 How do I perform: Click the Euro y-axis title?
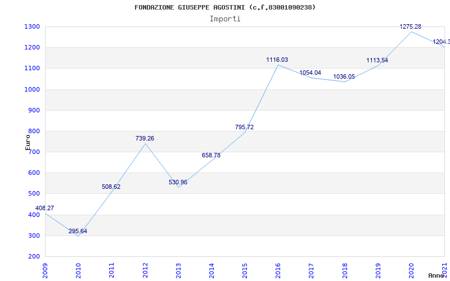(28, 142)
